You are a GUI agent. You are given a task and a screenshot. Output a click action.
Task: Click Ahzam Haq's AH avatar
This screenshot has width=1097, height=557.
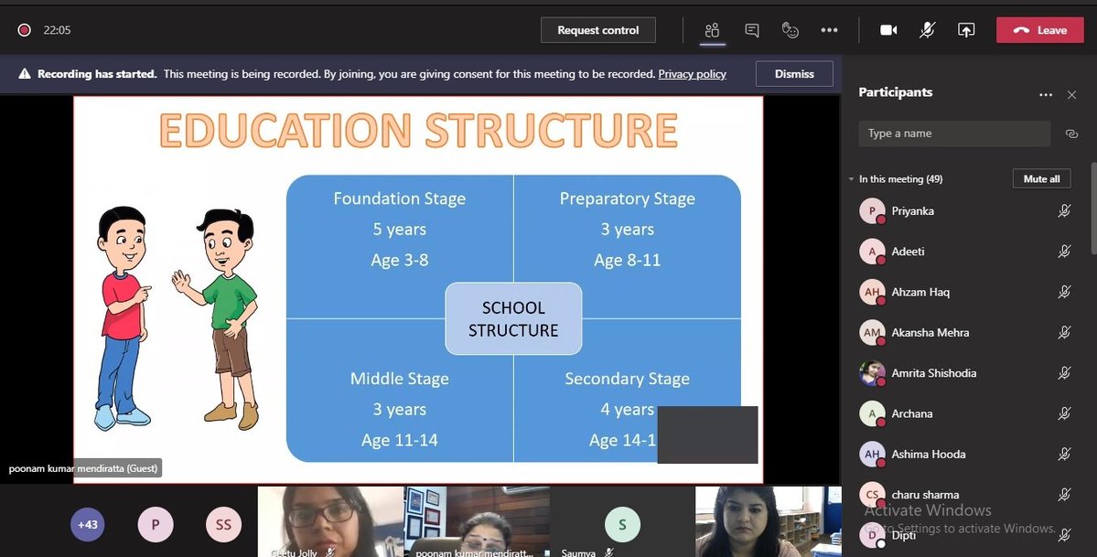tap(872, 292)
